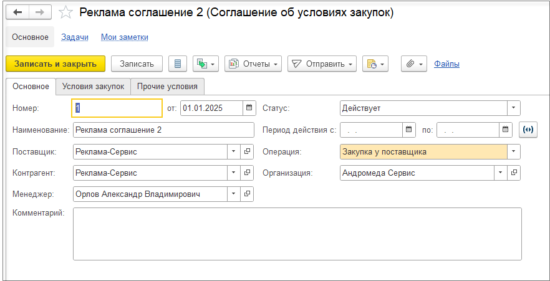This screenshot has width=550, height=281.
Task: Add agreement to favorites with star
Action: click(64, 12)
